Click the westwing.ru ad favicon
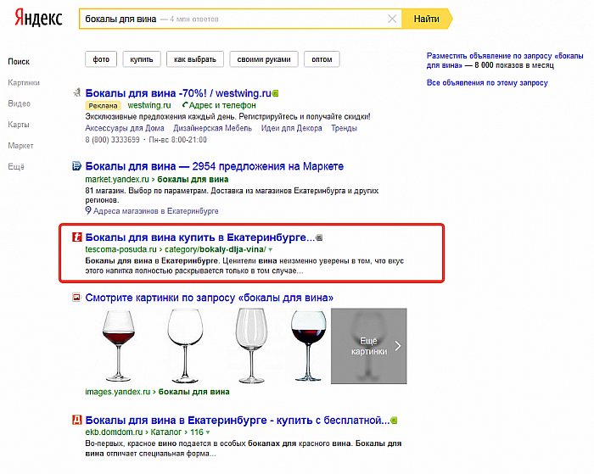 coord(77,92)
